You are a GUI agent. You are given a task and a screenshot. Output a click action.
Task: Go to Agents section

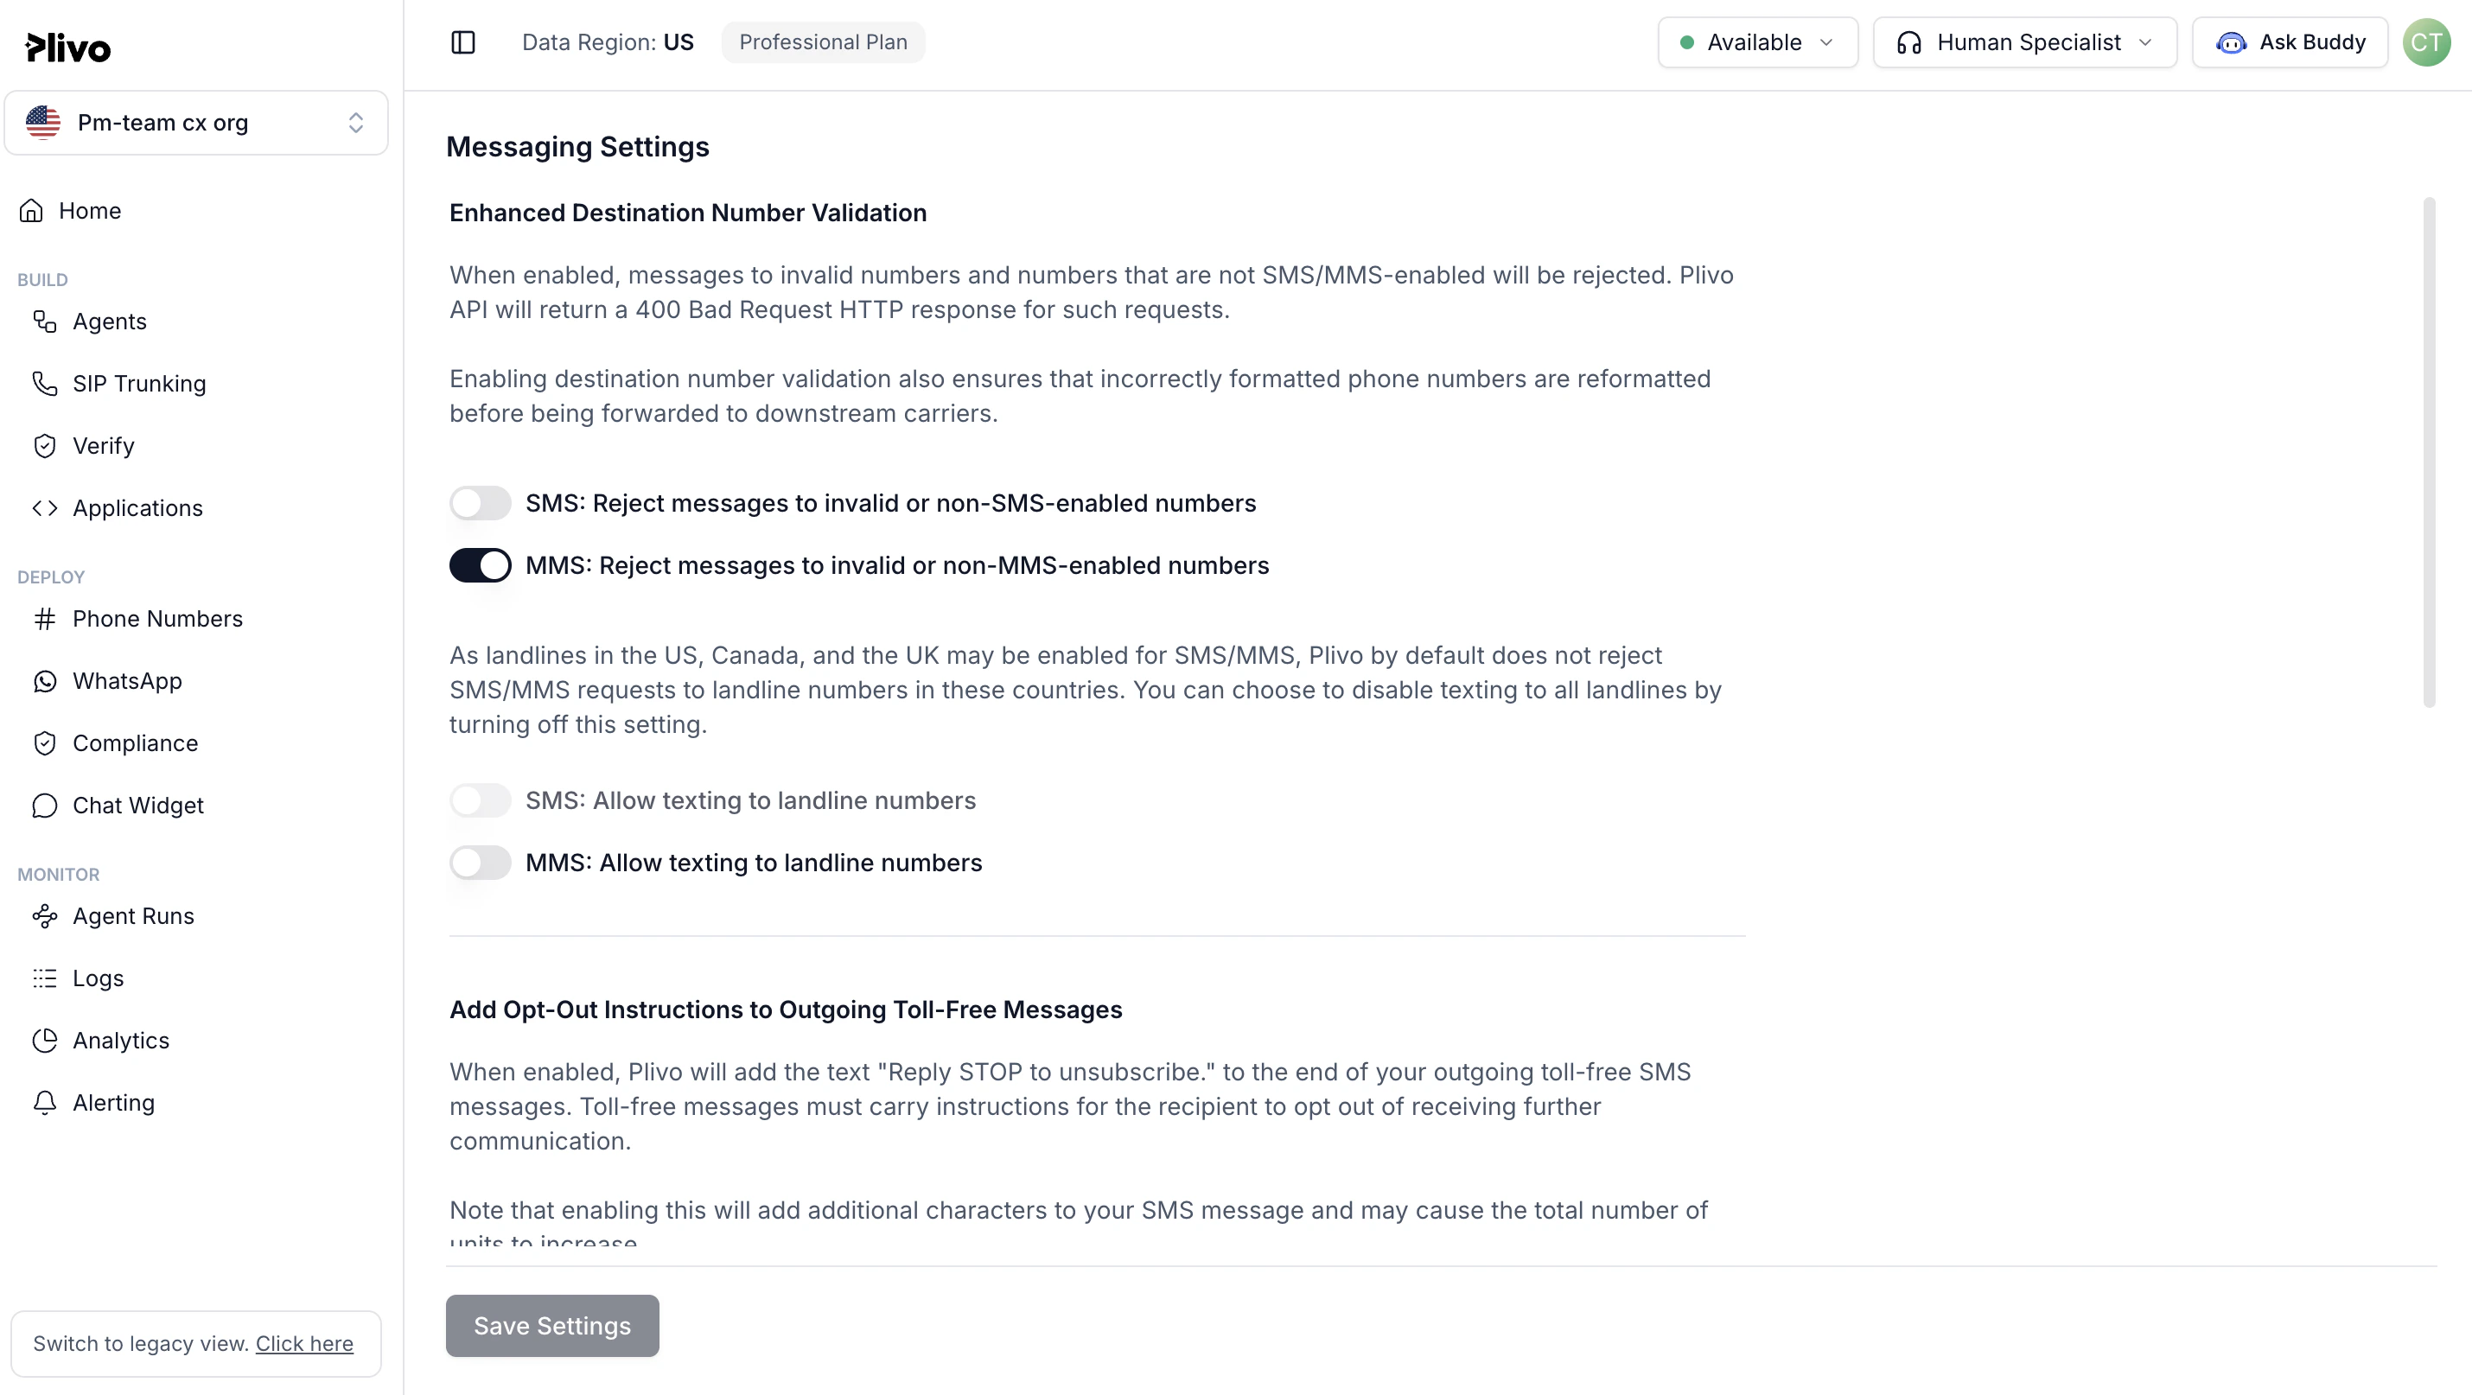click(x=110, y=322)
